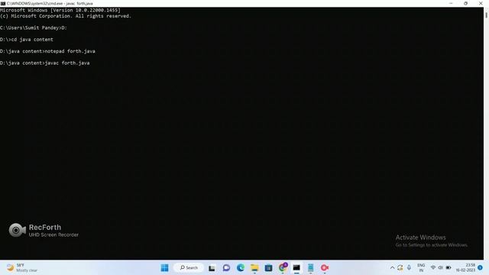Click the 'notepad forth.java' command line

(x=47, y=51)
